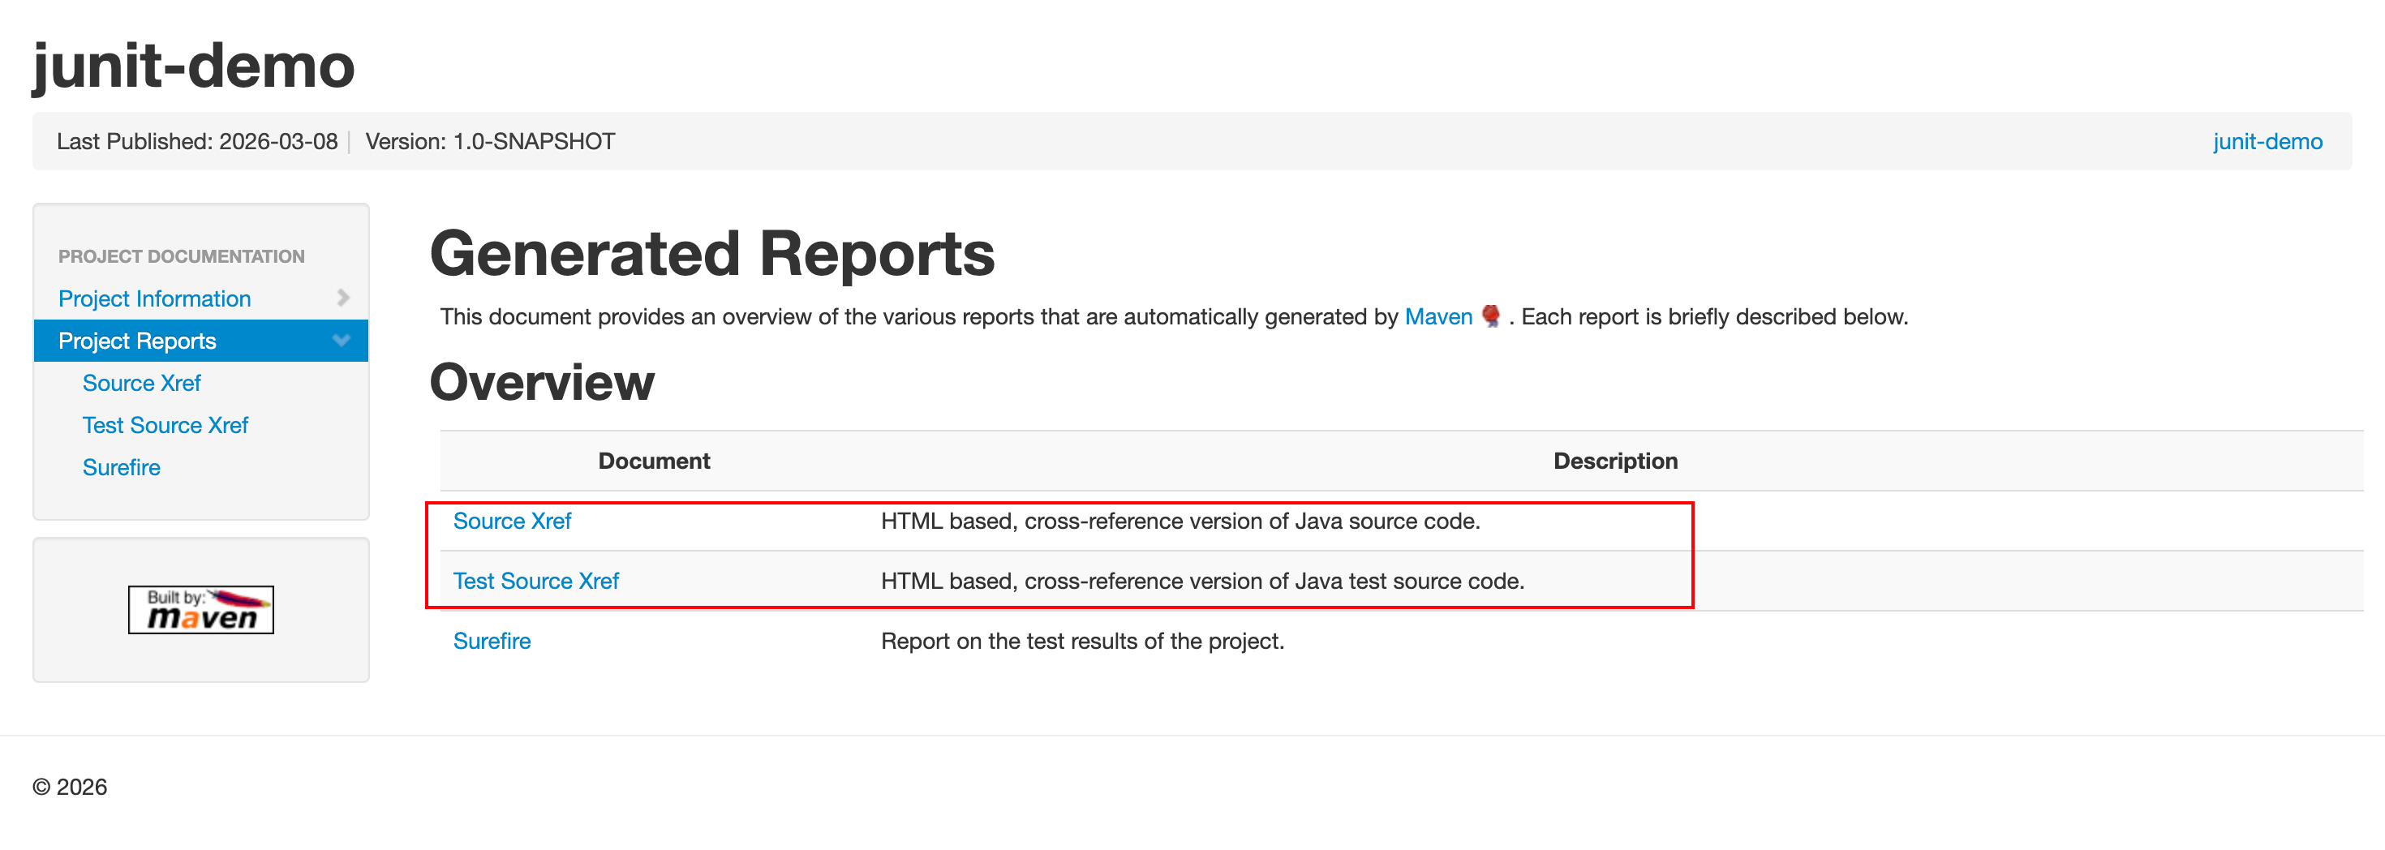Click the 'Last Published: 2026-03-08' text

197,142
